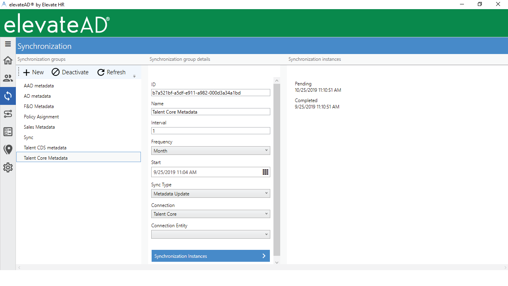The width and height of the screenshot is (508, 286).
Task: Expand Synchronization Instances section
Action: [x=211, y=256]
